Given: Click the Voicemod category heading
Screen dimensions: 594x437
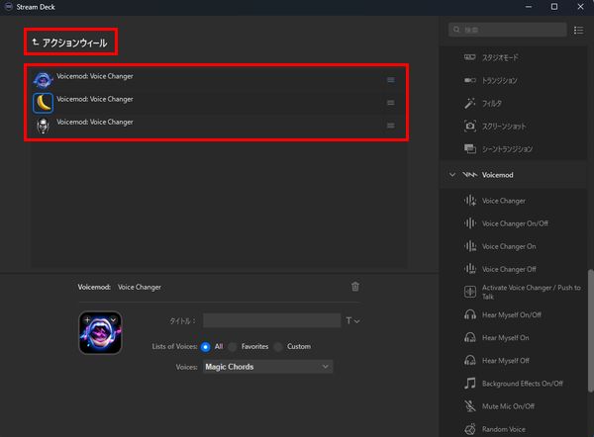Looking at the screenshot, I should (497, 175).
